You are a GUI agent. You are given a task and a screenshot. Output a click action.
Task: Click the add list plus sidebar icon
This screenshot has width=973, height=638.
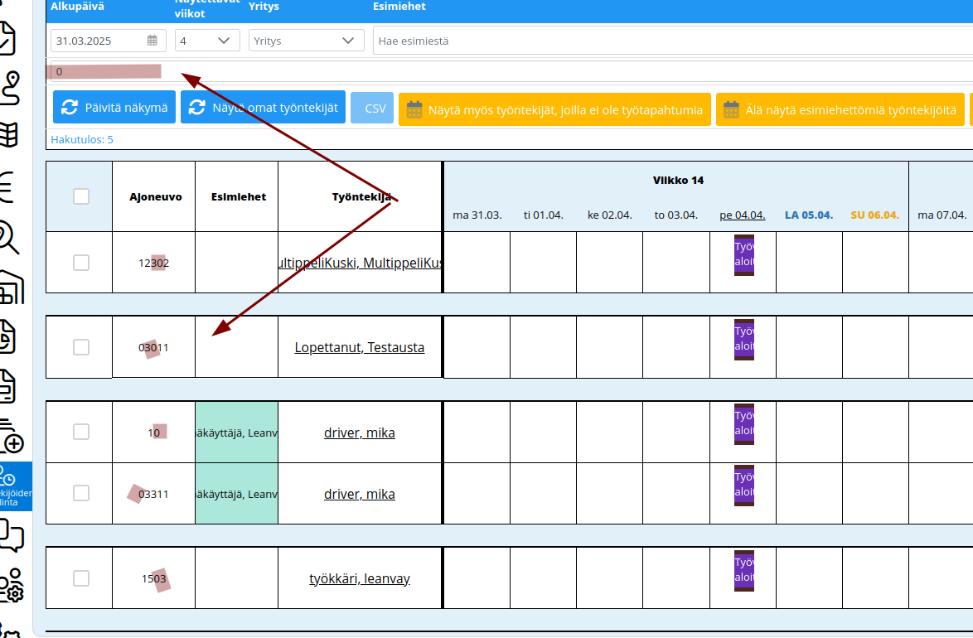(11, 436)
